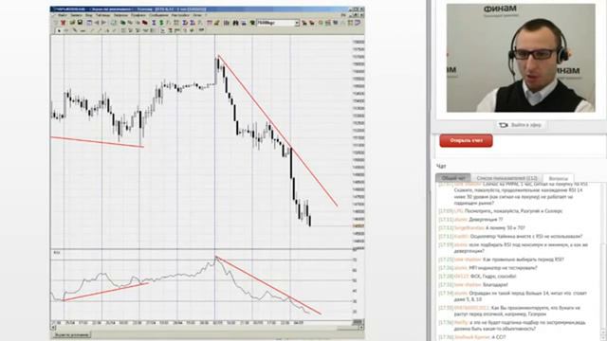Open the Вопросы tab in chat

tap(559, 178)
